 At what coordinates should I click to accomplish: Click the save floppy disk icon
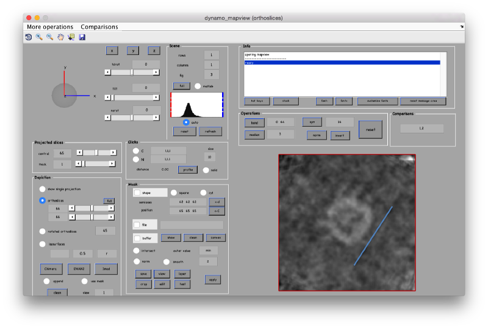pyautogui.click(x=82, y=37)
